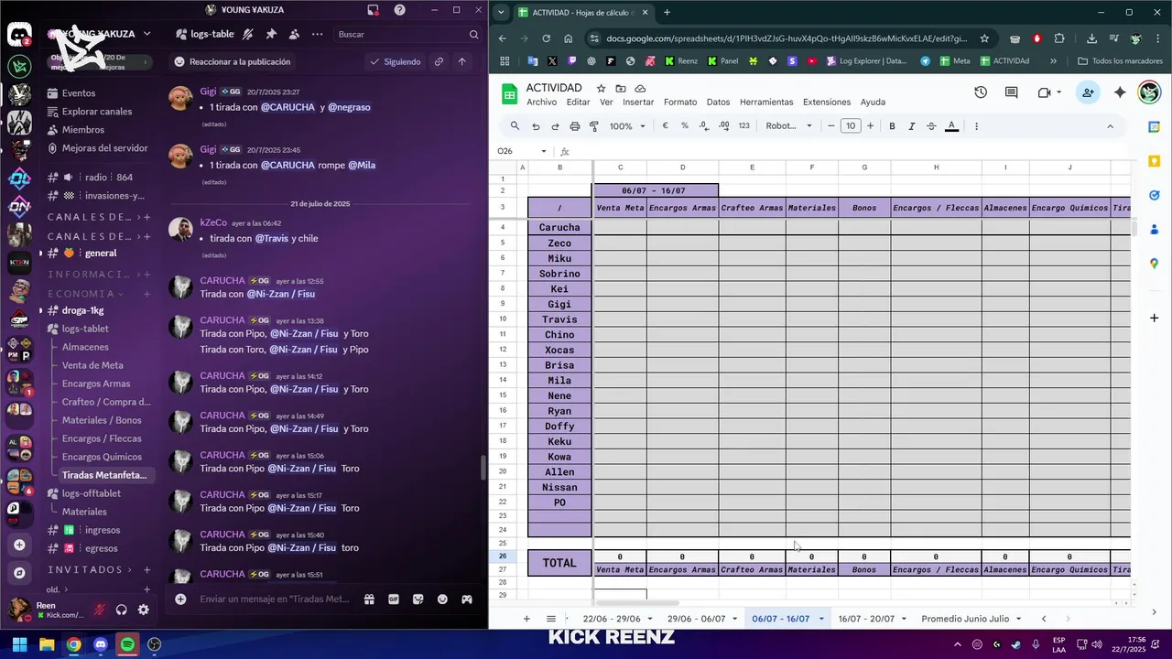Collapse the Sheets toolbar chevron
The height and width of the screenshot is (659, 1172).
(1110, 126)
